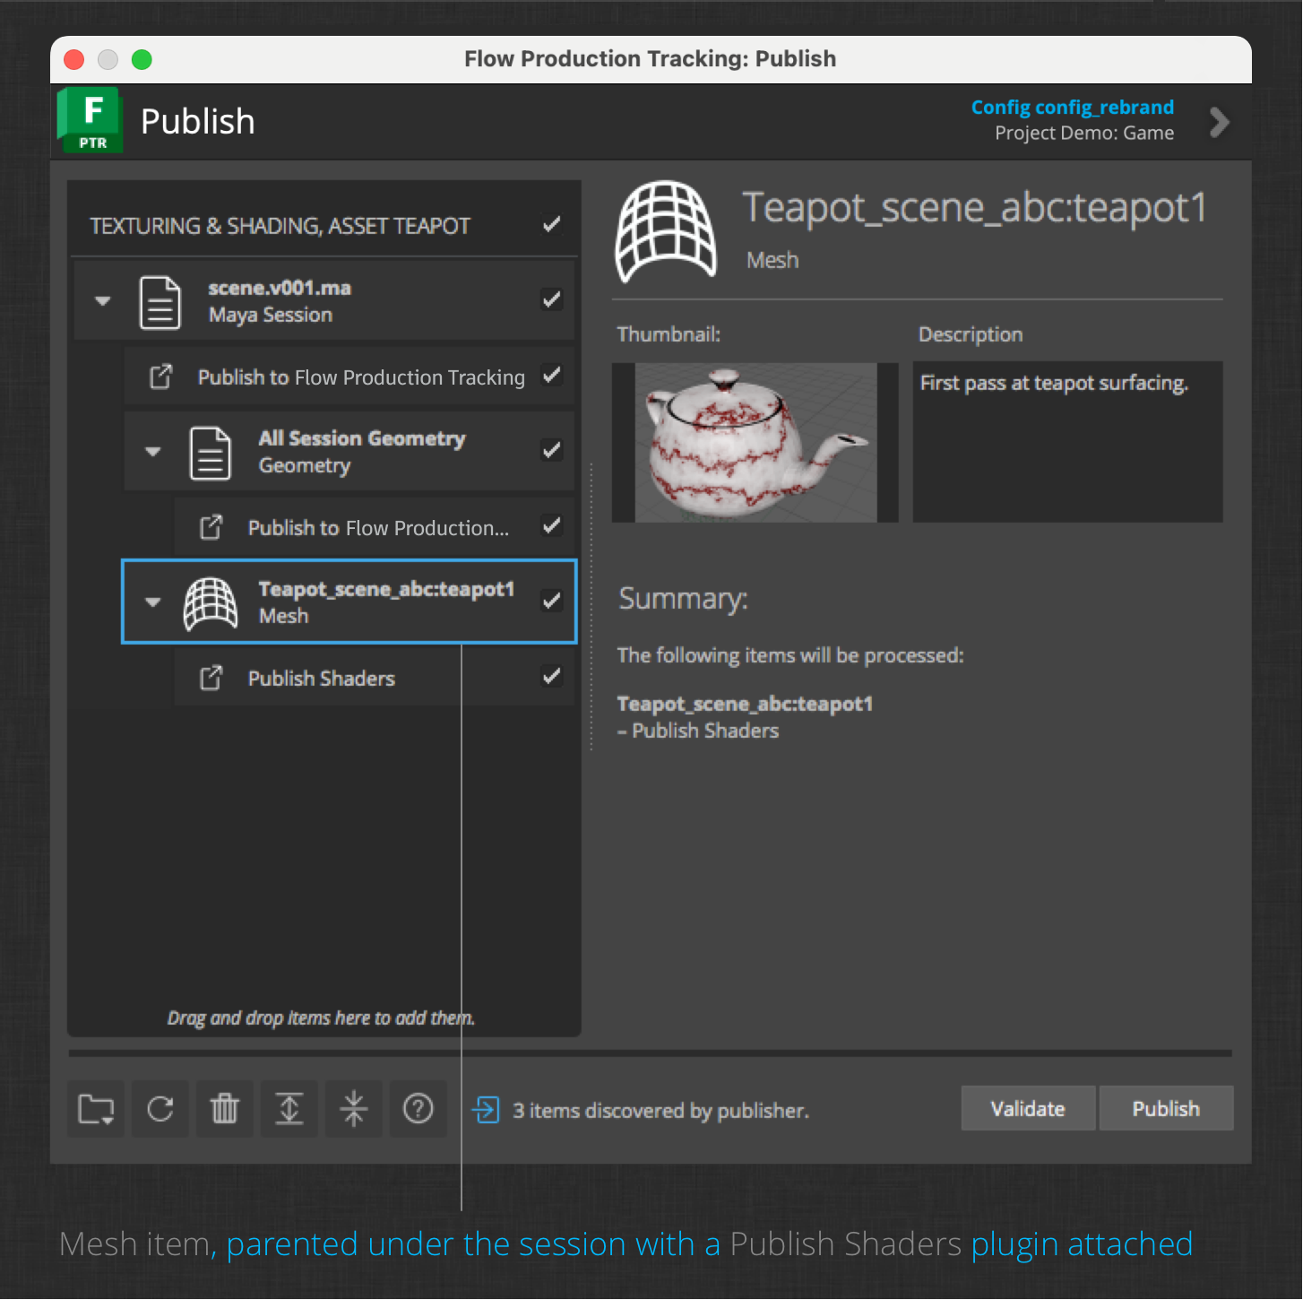Screen dimensions: 1303x1300
Task: Collapse the scene.v001.ma Maya Session item
Action: coord(103,301)
